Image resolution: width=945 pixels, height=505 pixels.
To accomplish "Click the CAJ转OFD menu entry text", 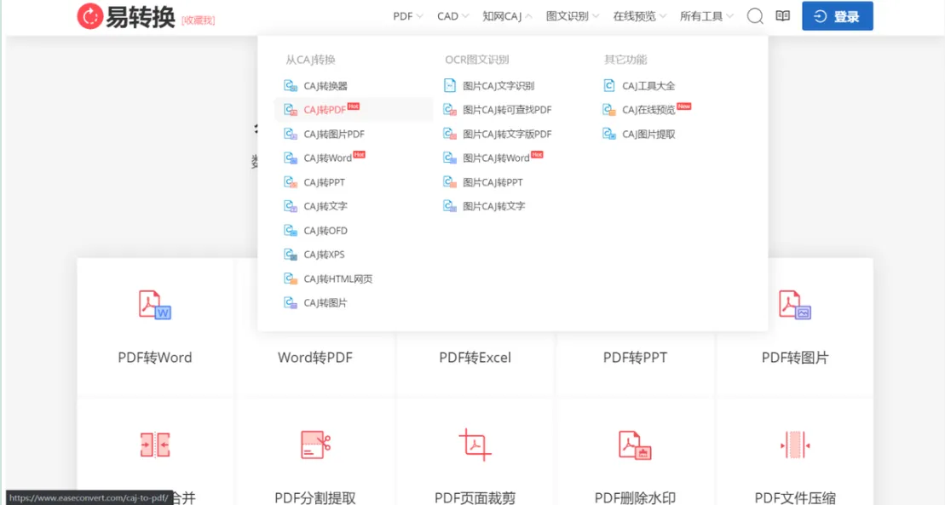I will (x=326, y=230).
